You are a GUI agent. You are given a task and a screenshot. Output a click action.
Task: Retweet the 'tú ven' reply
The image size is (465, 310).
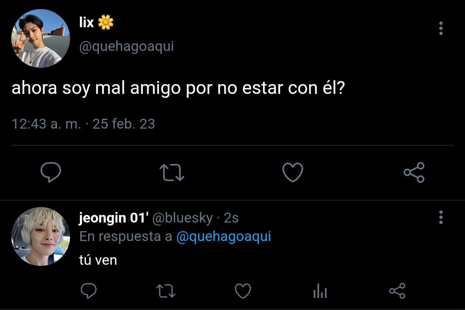(166, 291)
